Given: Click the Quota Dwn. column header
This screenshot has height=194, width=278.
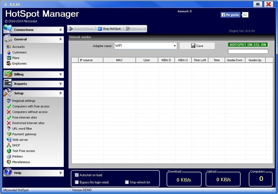Looking at the screenshot, I should (x=235, y=60).
